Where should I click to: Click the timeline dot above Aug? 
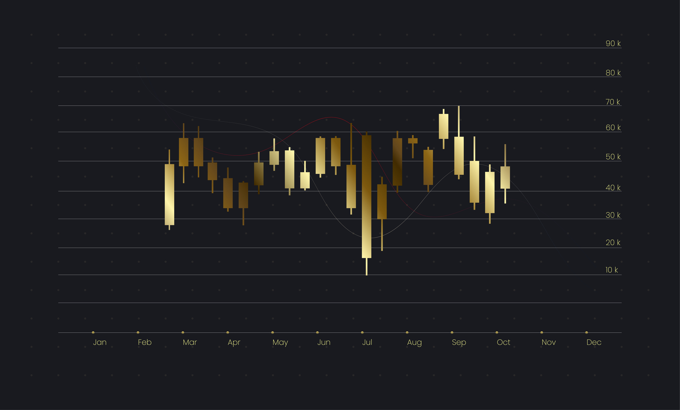pos(407,333)
